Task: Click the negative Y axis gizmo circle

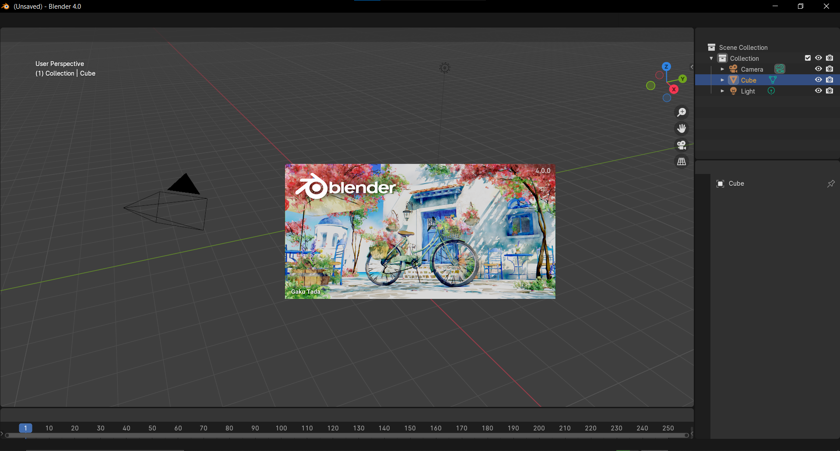Action: [x=650, y=86]
